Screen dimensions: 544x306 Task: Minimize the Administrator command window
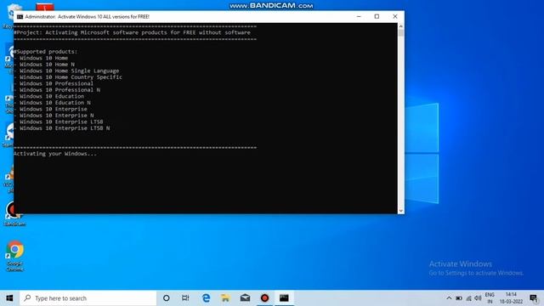359,16
